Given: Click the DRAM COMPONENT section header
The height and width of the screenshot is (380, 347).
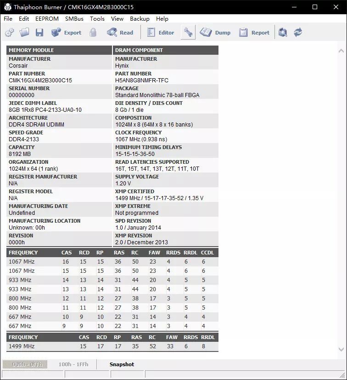Looking at the screenshot, I should [166, 50].
